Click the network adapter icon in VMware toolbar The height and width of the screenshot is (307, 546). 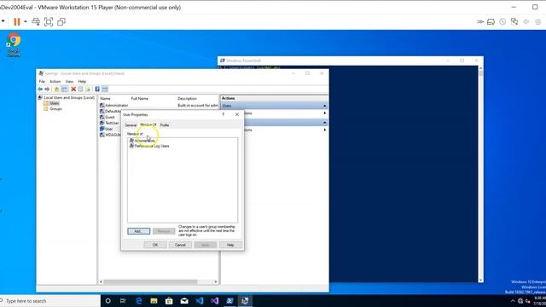[514, 21]
